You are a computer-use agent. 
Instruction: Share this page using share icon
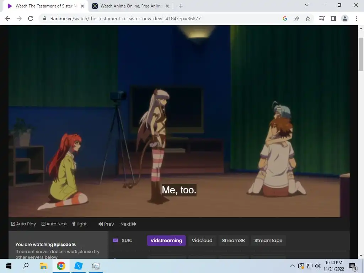(296, 18)
